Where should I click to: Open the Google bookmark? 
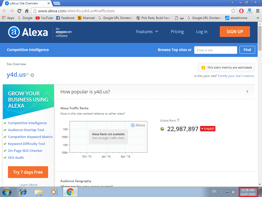(x=25, y=18)
